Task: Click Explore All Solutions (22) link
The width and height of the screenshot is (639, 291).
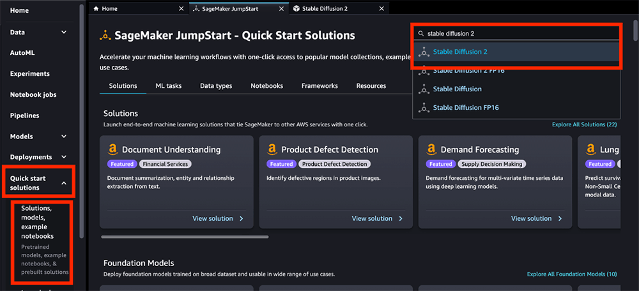Action: [585, 124]
